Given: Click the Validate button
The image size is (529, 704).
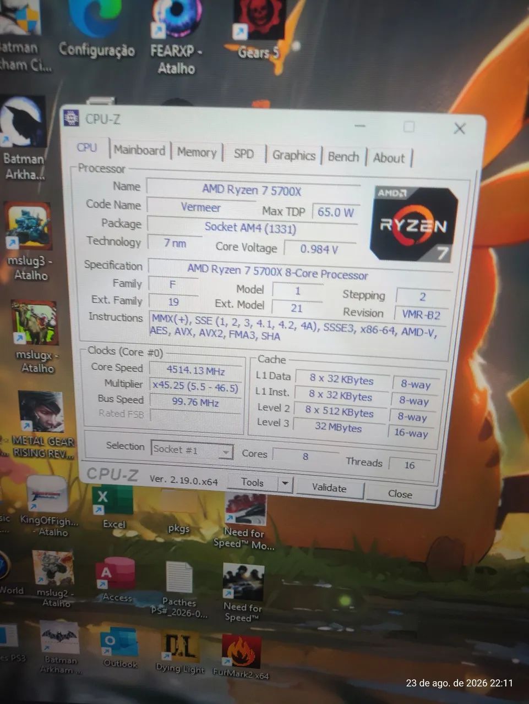Looking at the screenshot, I should (x=329, y=488).
